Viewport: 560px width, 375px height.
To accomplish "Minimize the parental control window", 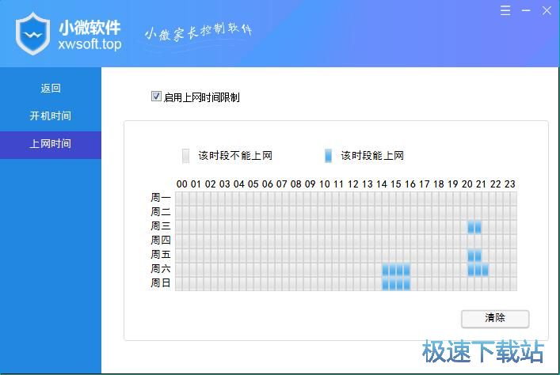I will point(526,10).
